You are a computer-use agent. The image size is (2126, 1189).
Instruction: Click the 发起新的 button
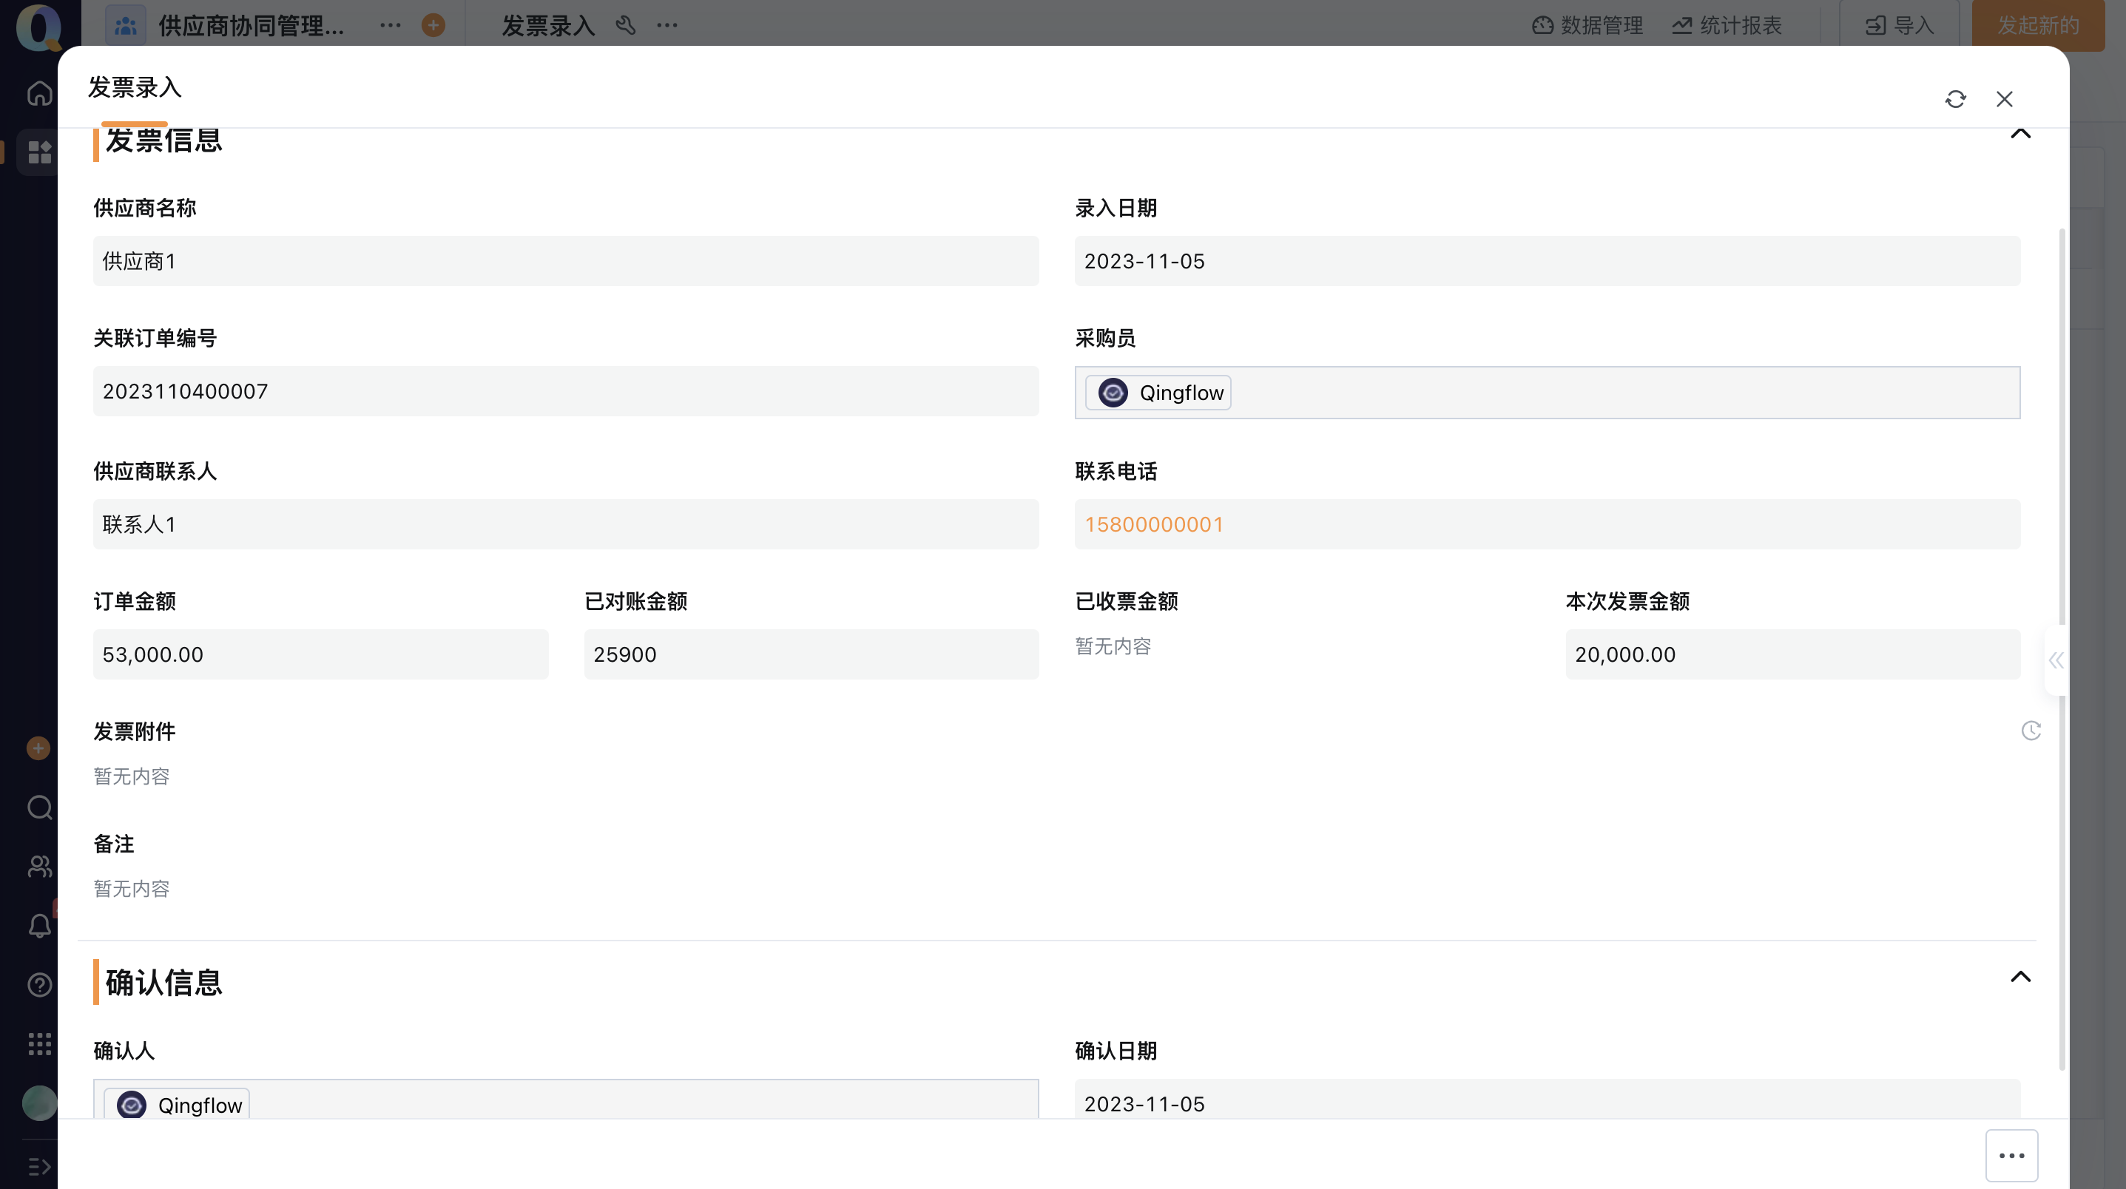tap(2038, 26)
